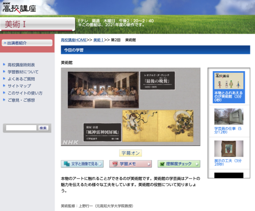Open サイトマップ link
Screen dimensions: 255x211
19,86
